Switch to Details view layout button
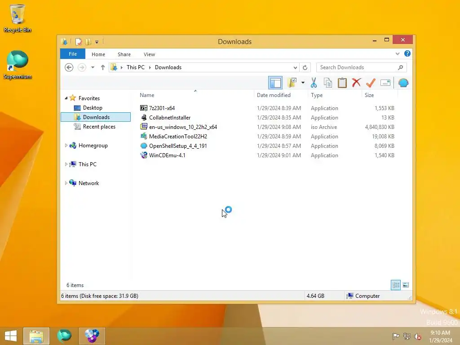 (396, 285)
